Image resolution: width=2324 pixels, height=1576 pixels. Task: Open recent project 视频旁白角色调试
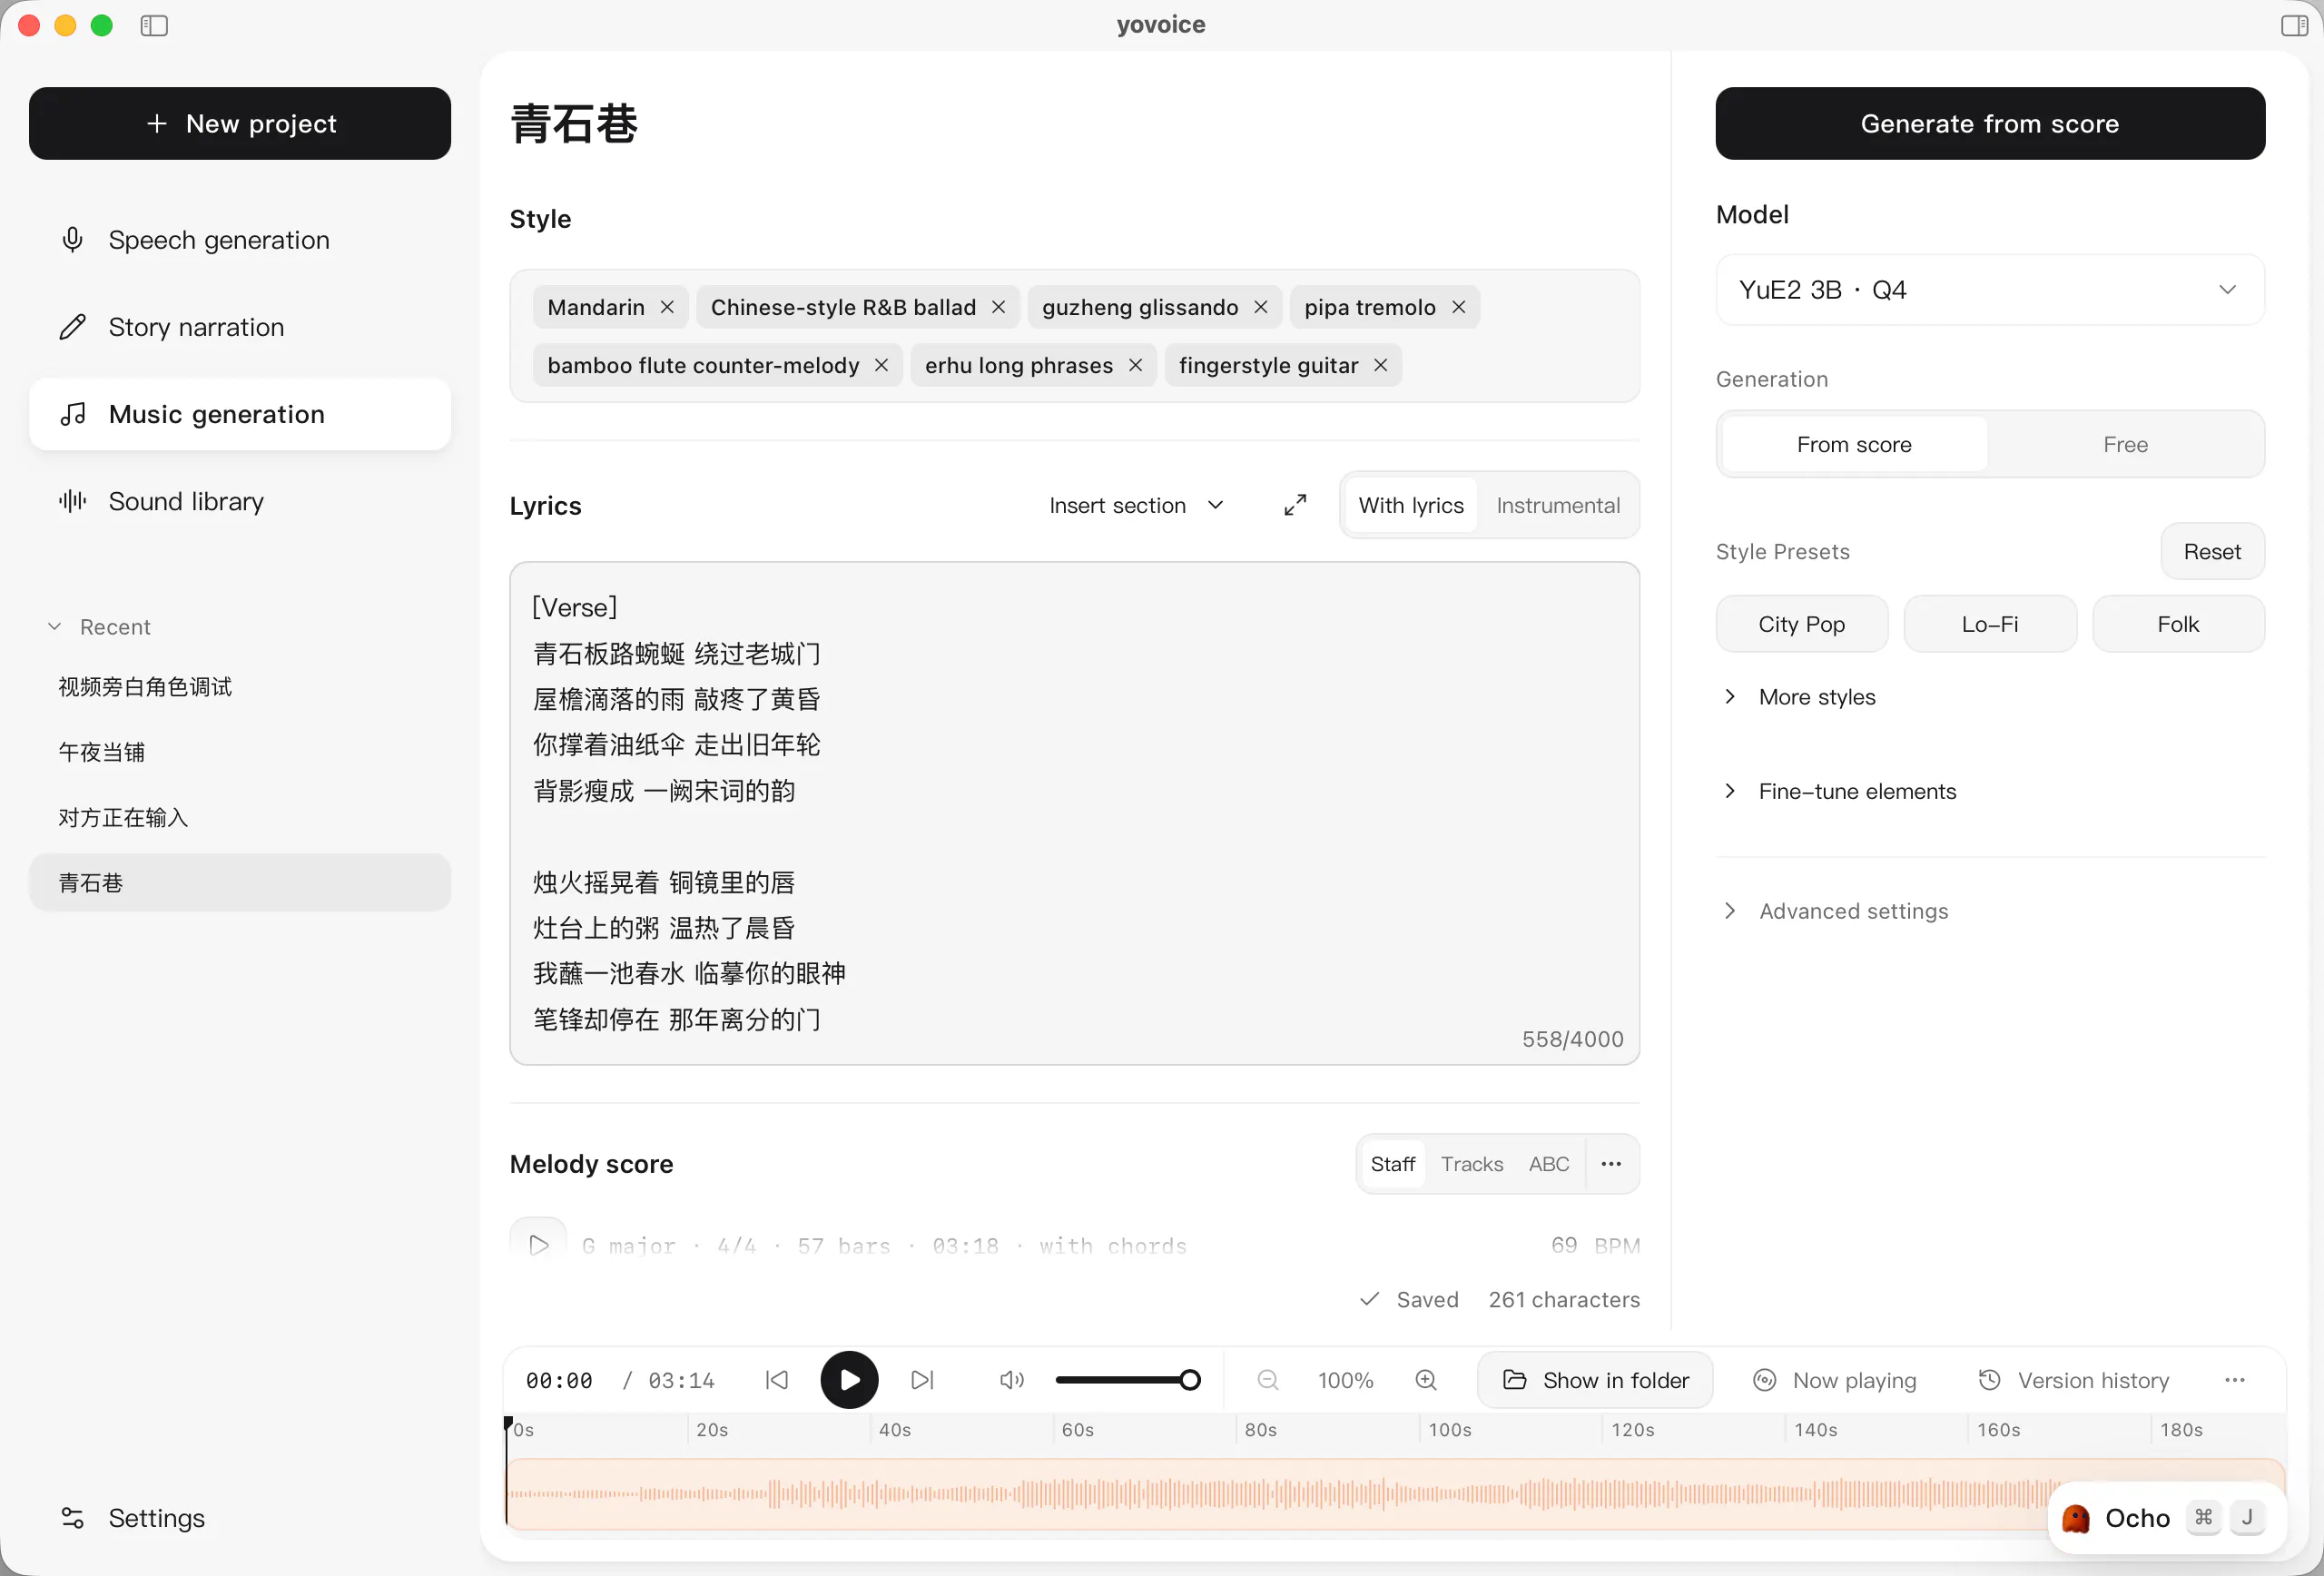coord(240,687)
